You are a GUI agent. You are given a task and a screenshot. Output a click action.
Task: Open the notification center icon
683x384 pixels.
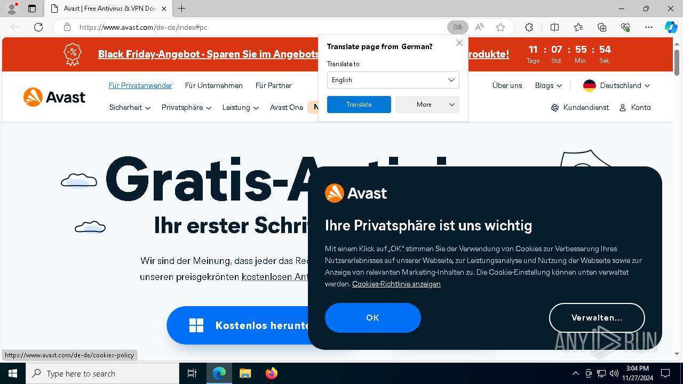(665, 373)
